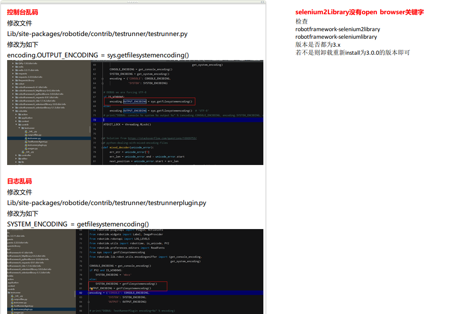Click SYSTEM_ENCODING = 'mbcs' code line
Screen dimensions: 472x314
[113, 275]
